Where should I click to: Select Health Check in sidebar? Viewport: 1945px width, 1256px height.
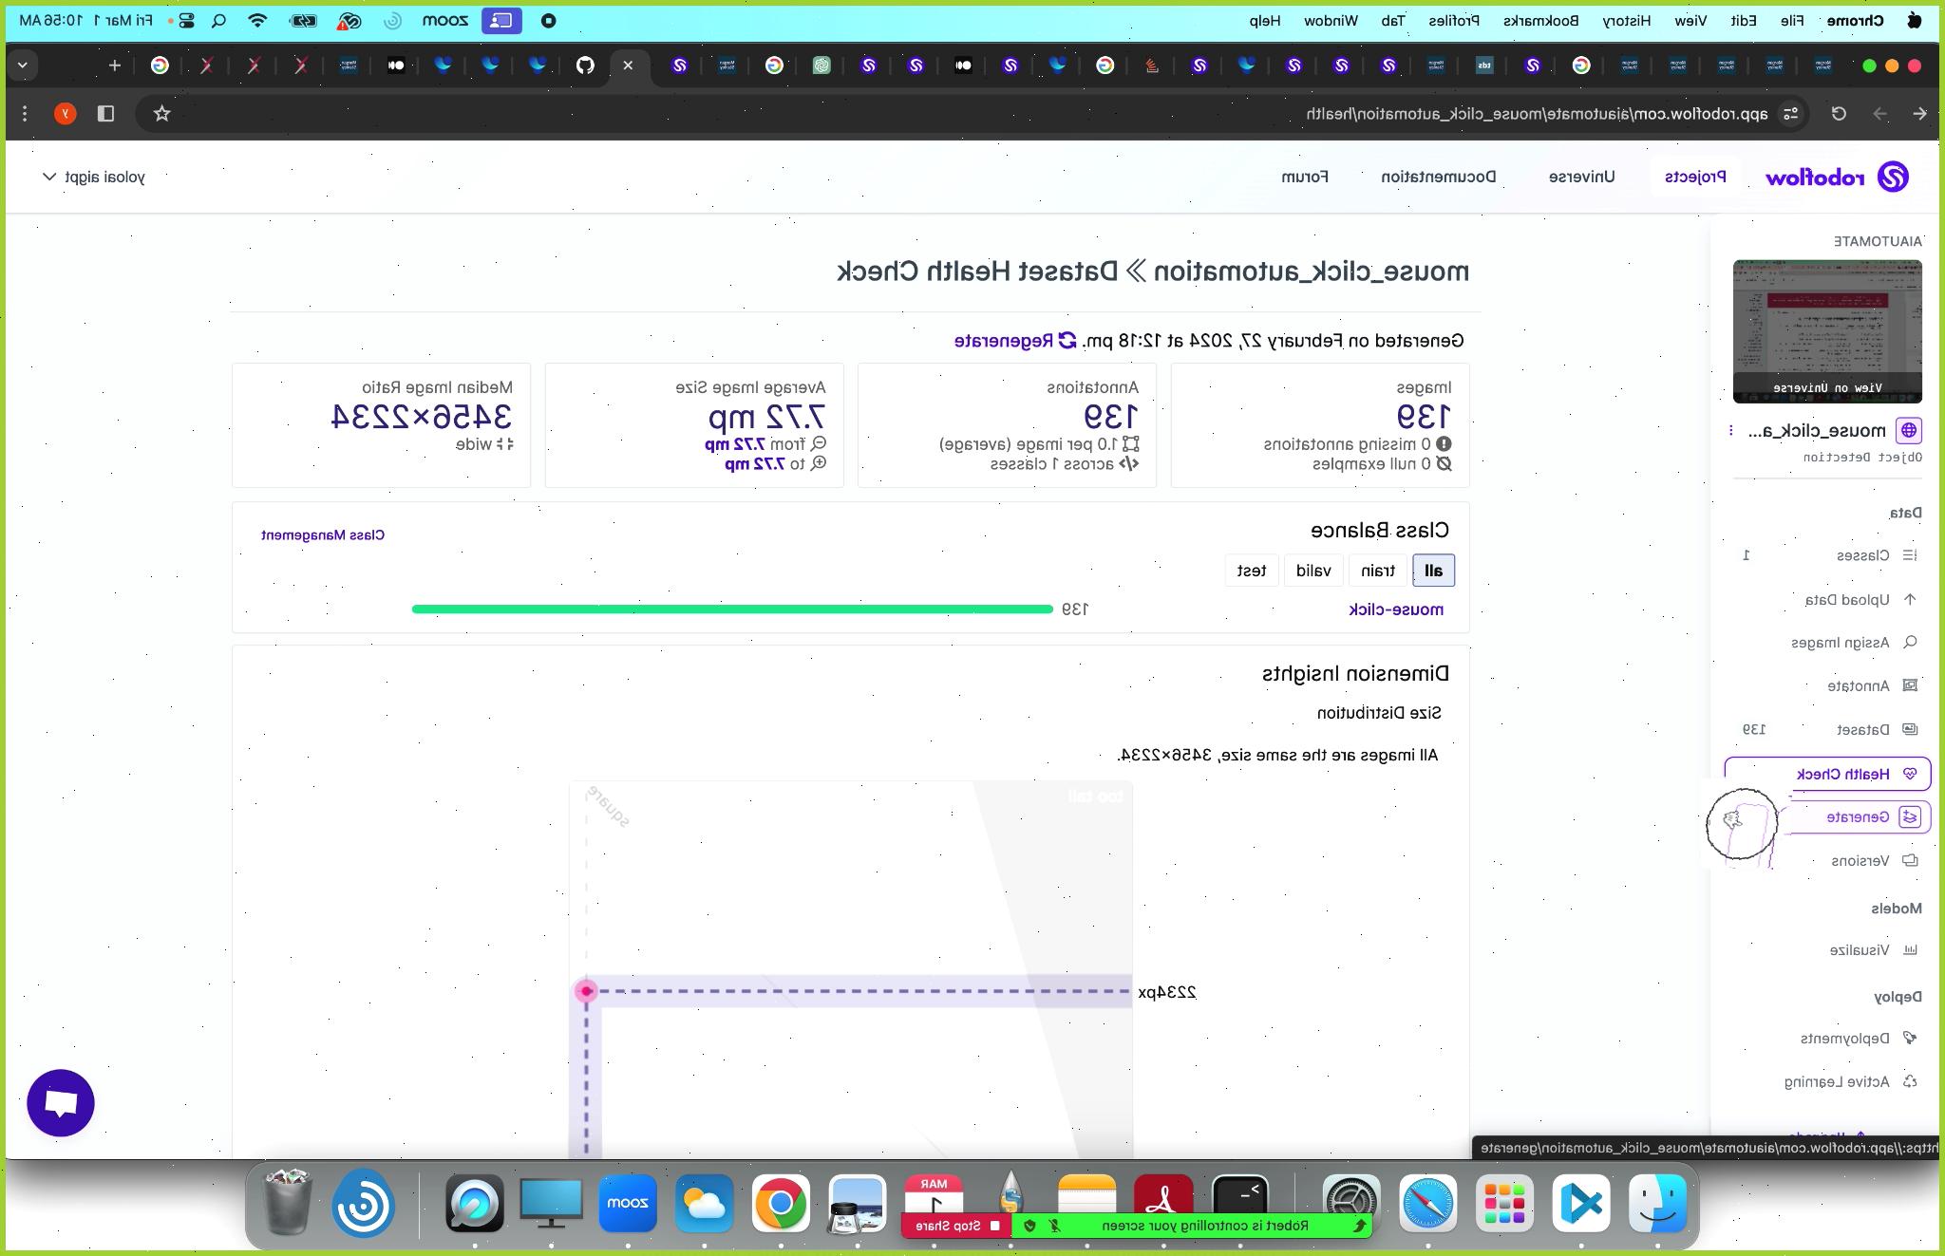[1828, 774]
